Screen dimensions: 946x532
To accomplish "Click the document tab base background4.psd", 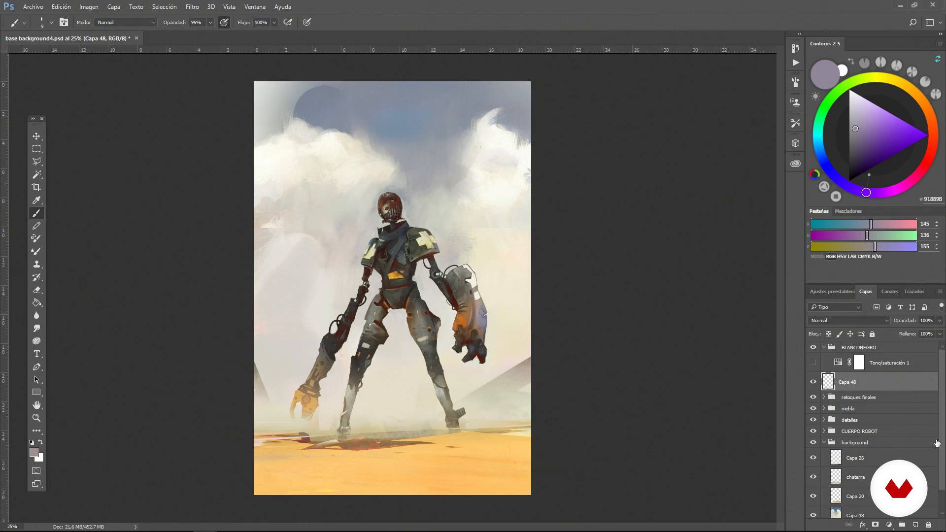I will coord(68,38).
